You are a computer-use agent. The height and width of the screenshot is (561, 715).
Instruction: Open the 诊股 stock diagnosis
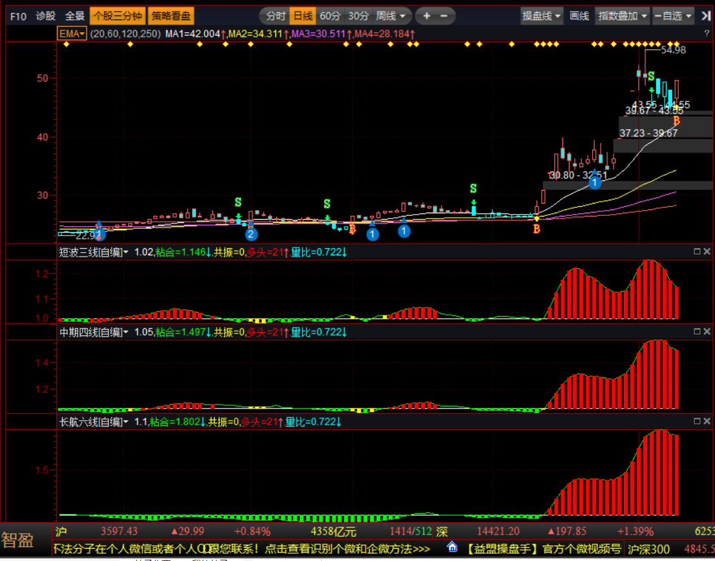tap(46, 16)
